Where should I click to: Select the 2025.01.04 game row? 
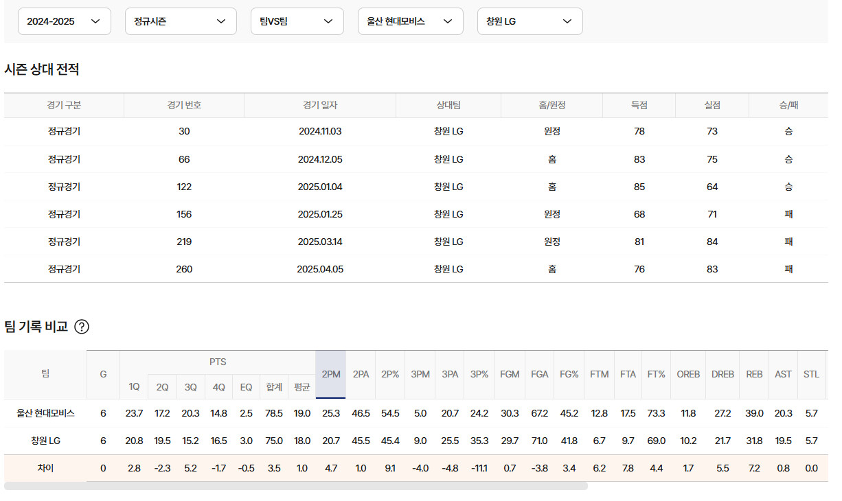click(320, 187)
